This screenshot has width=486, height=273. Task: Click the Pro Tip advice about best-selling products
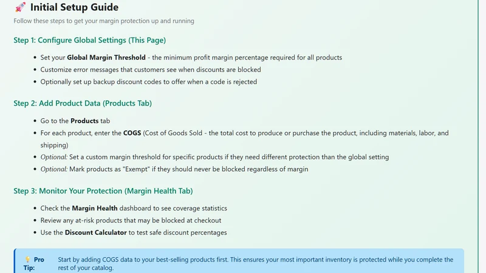click(x=255, y=263)
